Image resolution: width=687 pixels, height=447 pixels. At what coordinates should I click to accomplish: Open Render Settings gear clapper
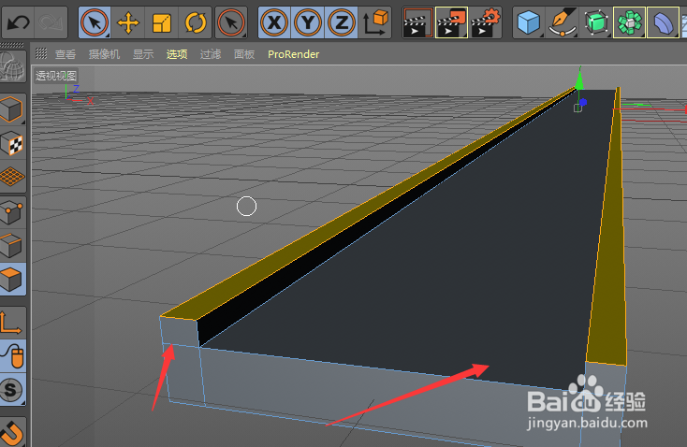coord(485,22)
